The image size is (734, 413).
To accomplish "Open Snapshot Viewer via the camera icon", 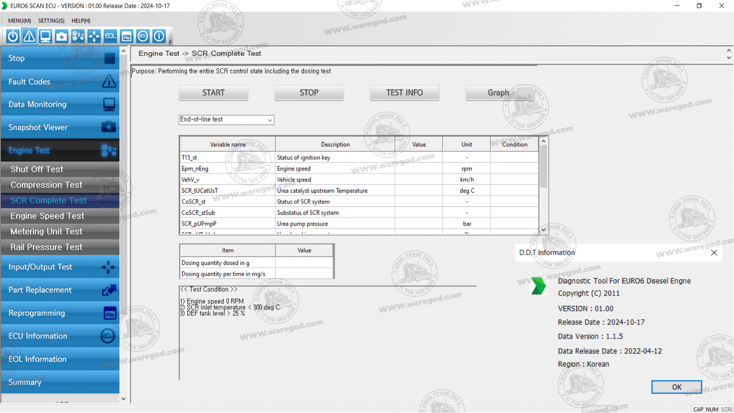I will (61, 36).
